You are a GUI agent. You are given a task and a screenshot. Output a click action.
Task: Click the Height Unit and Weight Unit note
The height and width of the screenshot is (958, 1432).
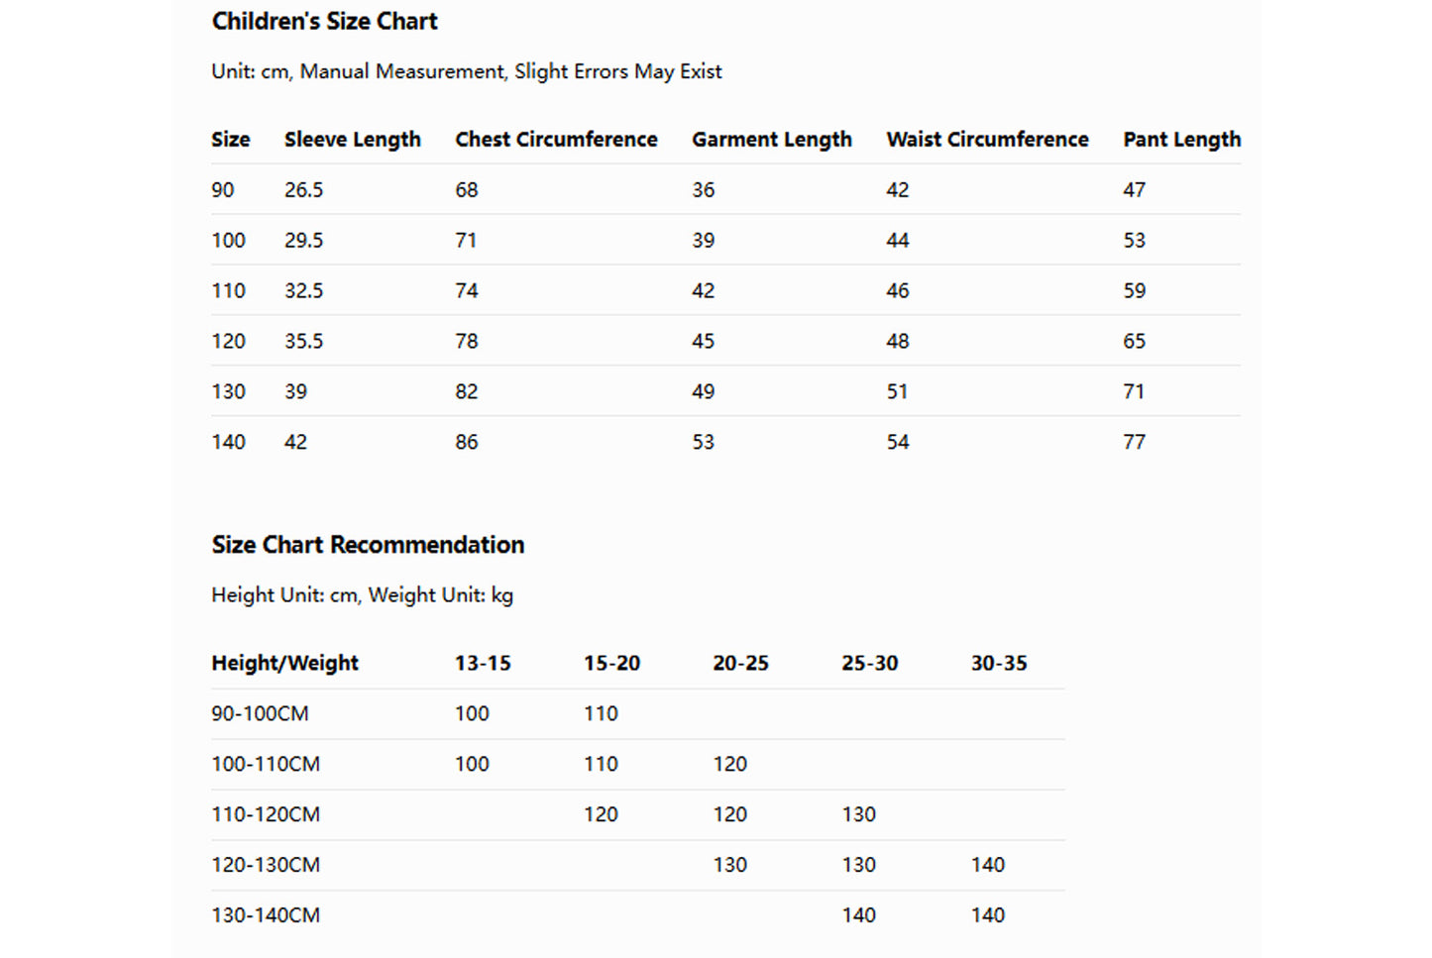pyautogui.click(x=362, y=595)
